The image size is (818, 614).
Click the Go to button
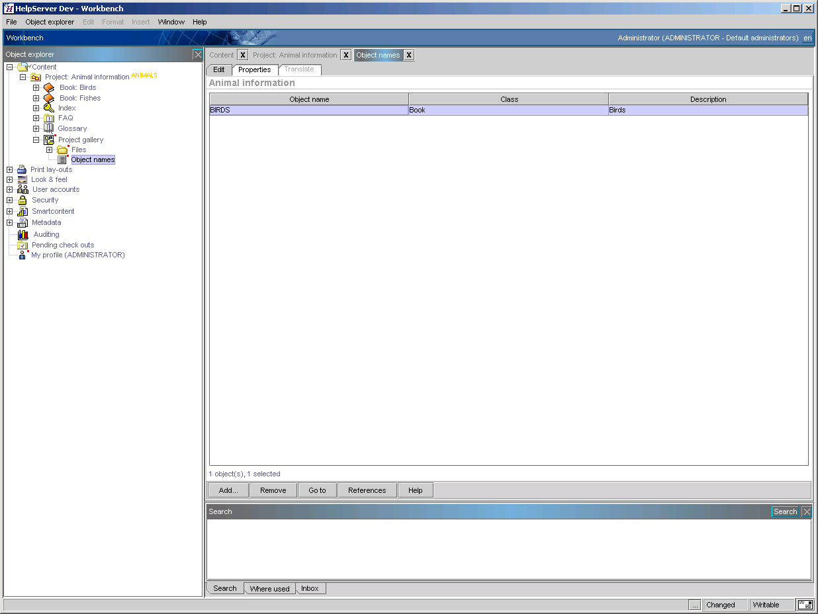coord(317,490)
